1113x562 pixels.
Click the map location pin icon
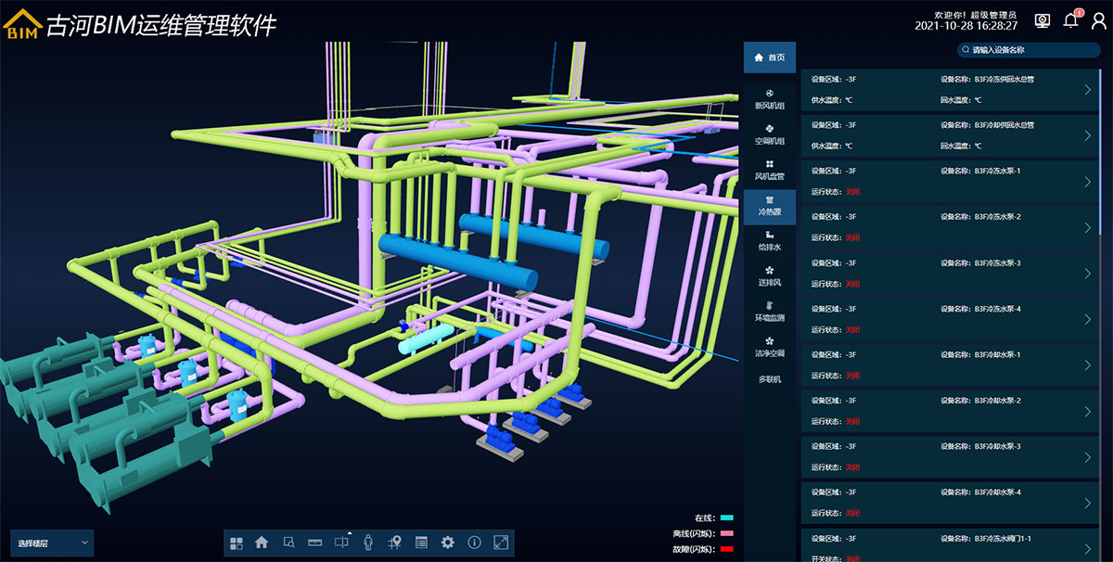coord(394,543)
